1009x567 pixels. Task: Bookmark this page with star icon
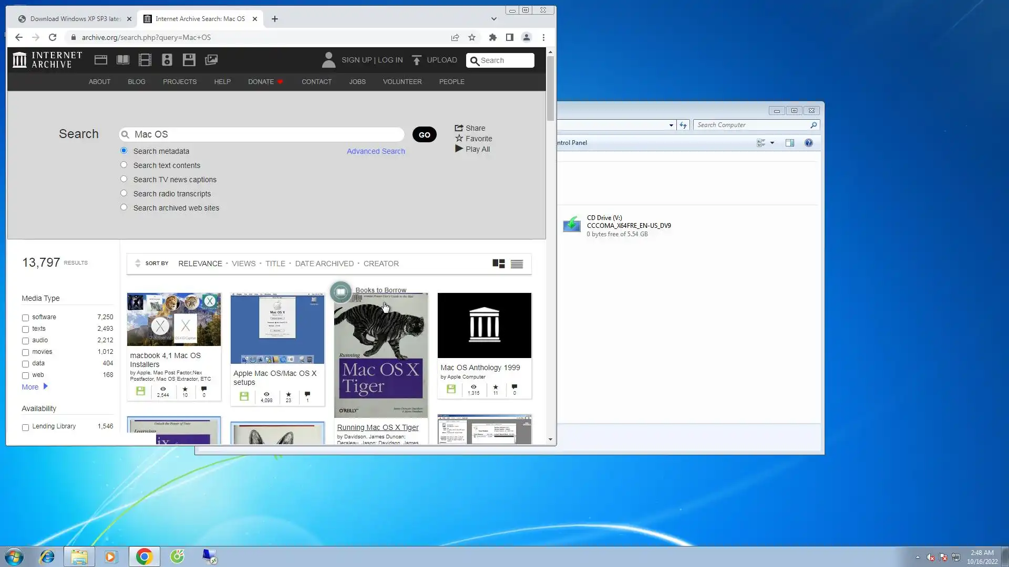coord(472,37)
